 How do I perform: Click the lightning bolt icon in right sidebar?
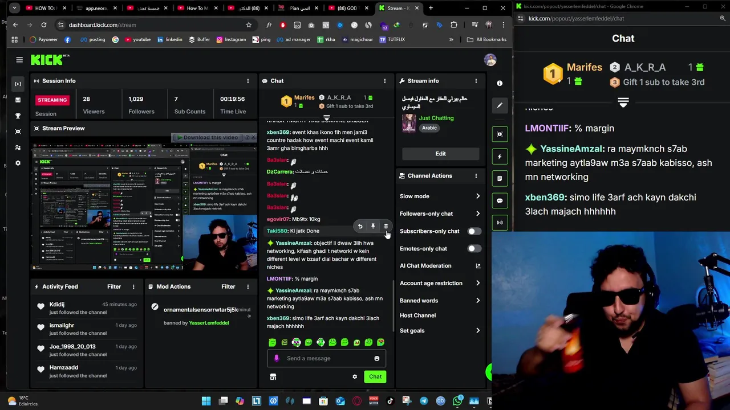click(x=500, y=156)
